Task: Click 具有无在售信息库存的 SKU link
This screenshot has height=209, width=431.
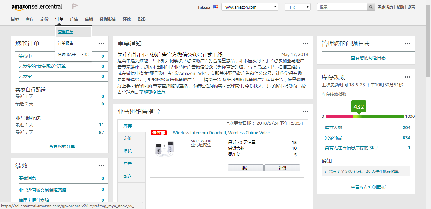Action: click(351, 148)
